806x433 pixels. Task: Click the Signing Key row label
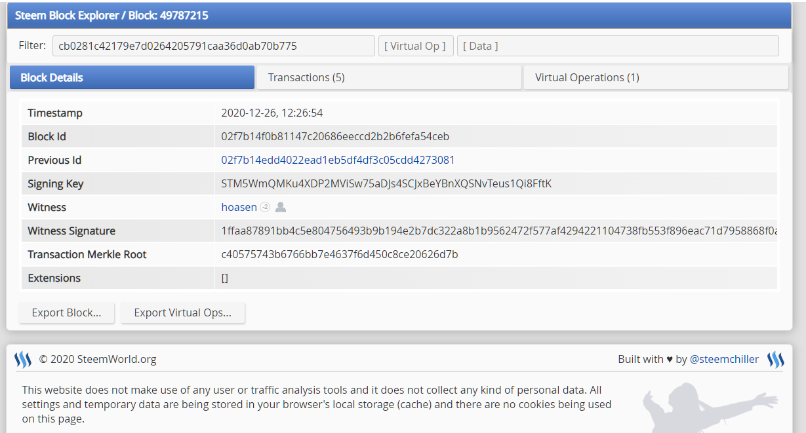pyautogui.click(x=56, y=184)
